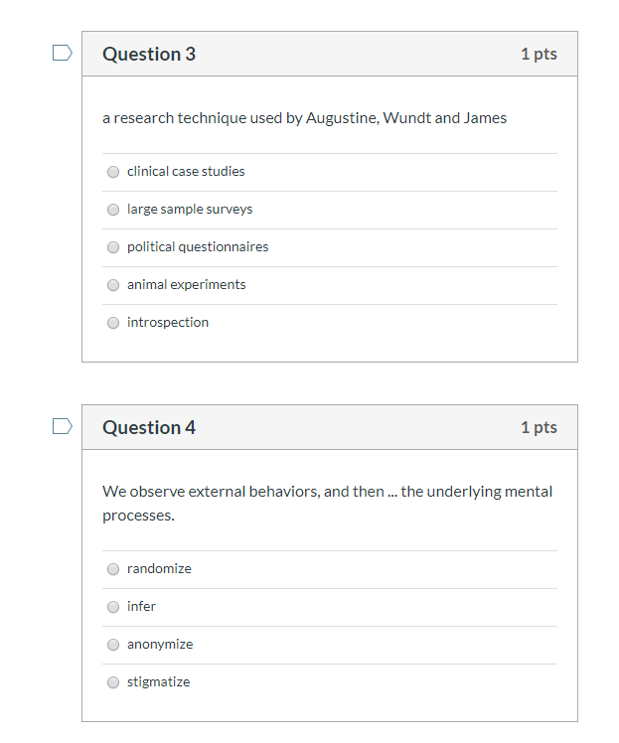Pick anonymize as the answer
The width and height of the screenshot is (619, 743).
coord(113,645)
